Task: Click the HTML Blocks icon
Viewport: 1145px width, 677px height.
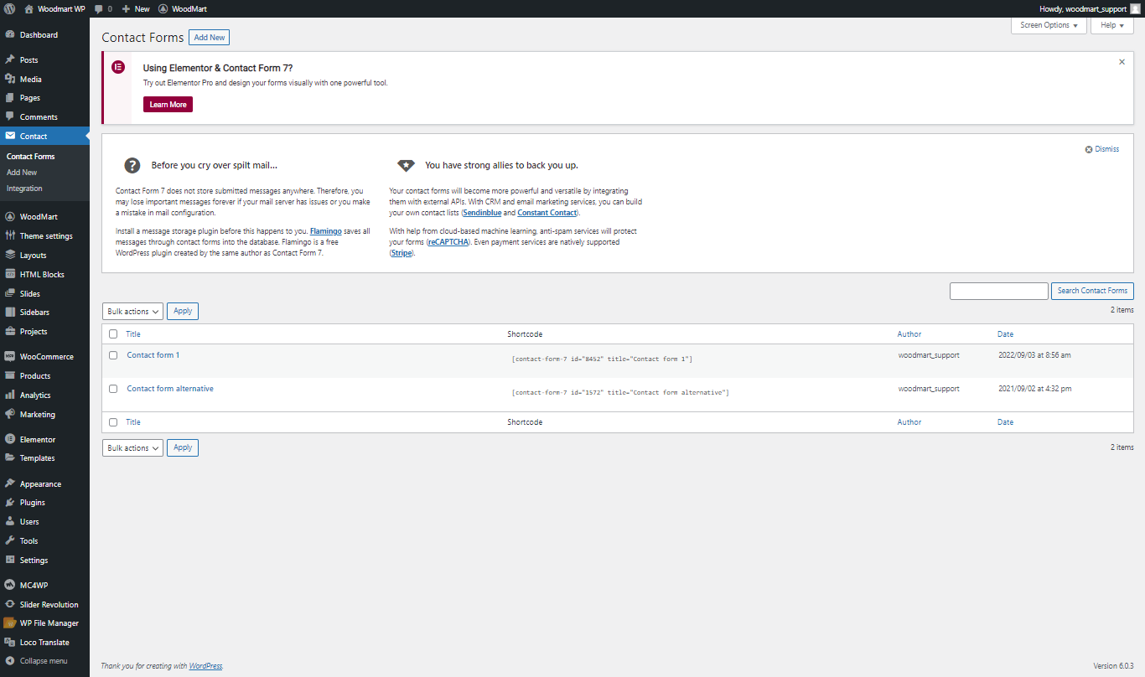Action: [10, 274]
